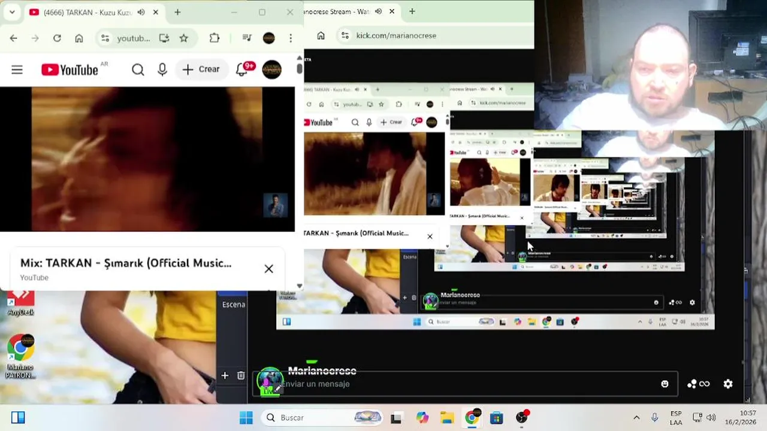Open the emoji picker in the outermost Kick chat
Viewport: 767px width, 431px height.
[x=665, y=384]
